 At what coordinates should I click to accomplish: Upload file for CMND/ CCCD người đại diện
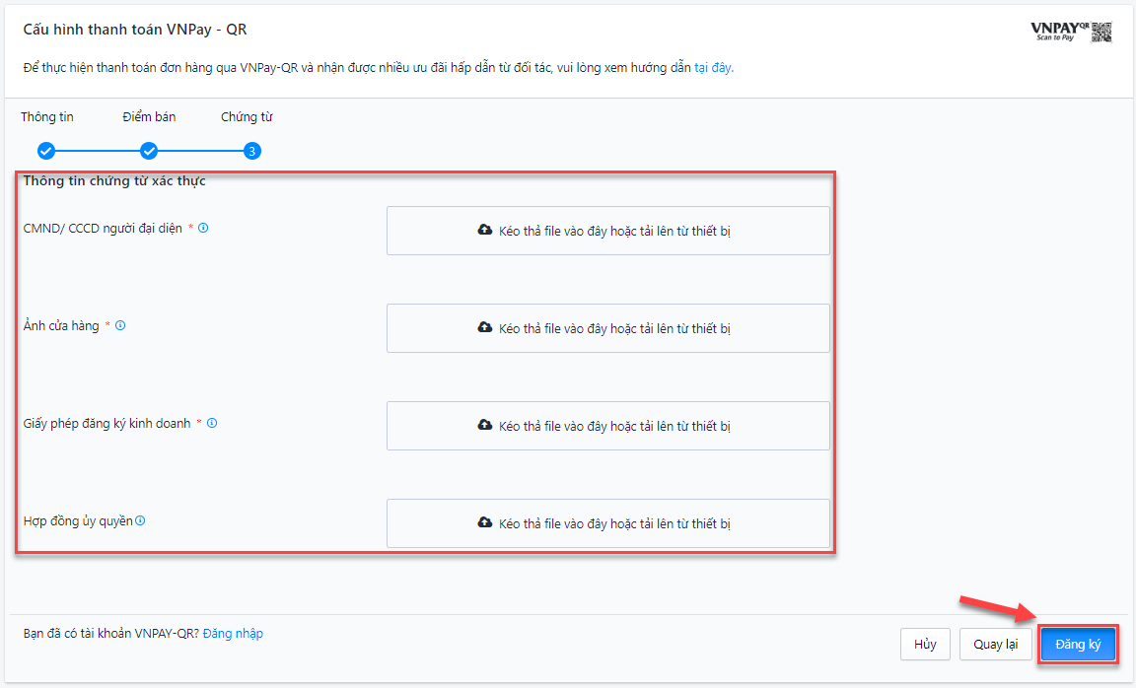point(607,231)
